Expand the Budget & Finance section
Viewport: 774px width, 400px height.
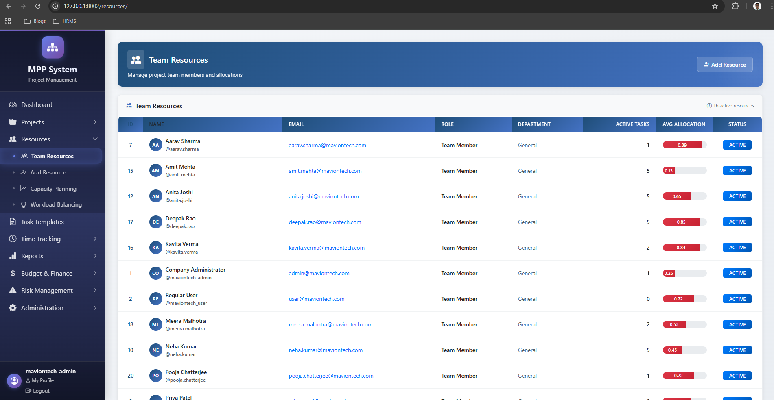tap(95, 274)
